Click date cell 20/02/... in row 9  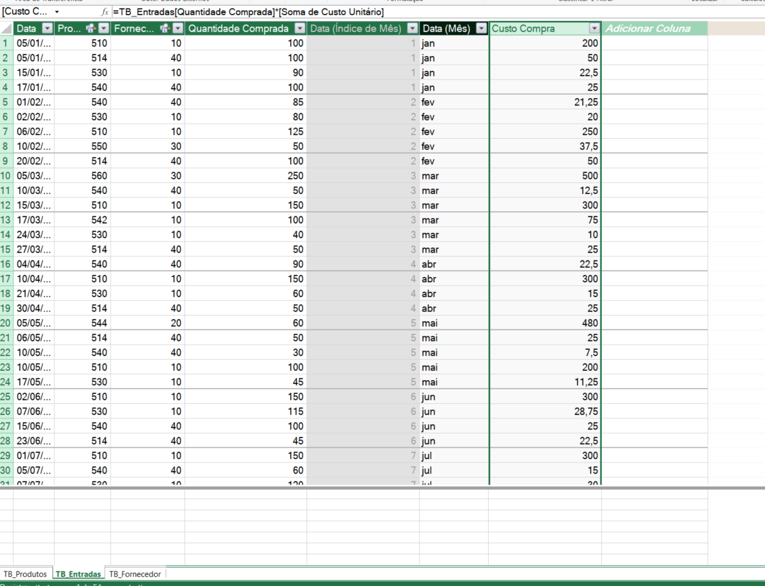tap(34, 161)
